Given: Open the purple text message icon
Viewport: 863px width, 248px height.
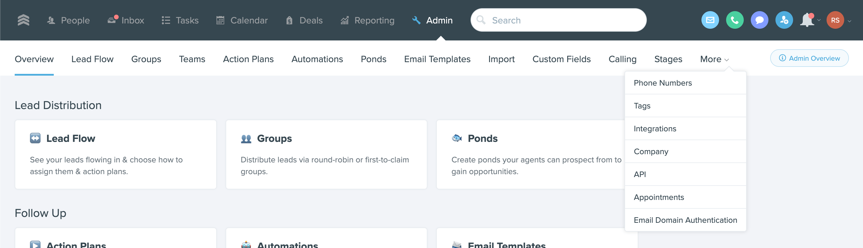Looking at the screenshot, I should (759, 21).
